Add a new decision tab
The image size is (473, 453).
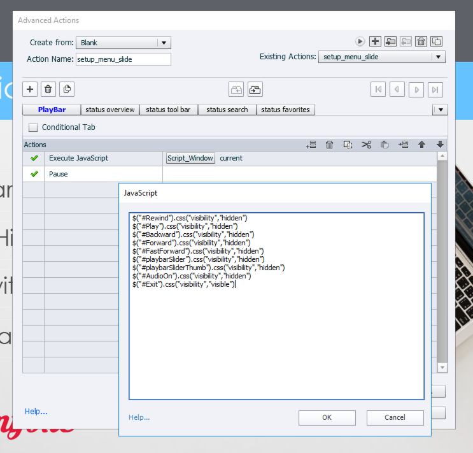(x=30, y=89)
